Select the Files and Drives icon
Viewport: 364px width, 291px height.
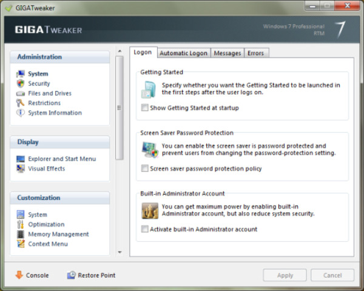21,93
